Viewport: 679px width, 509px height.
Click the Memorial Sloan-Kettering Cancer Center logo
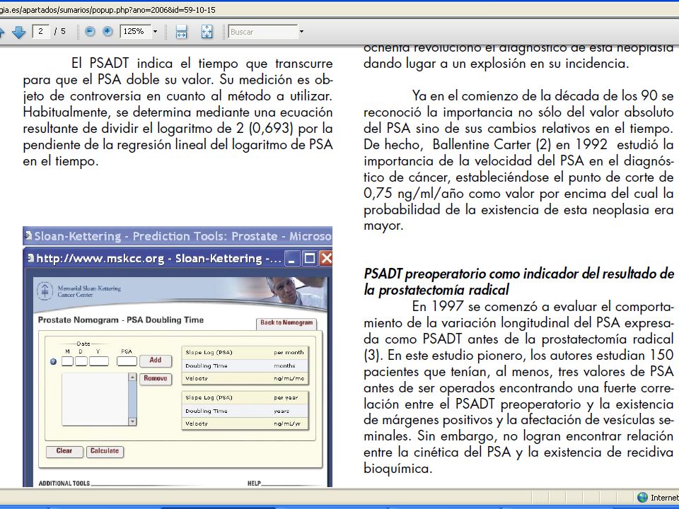79,291
